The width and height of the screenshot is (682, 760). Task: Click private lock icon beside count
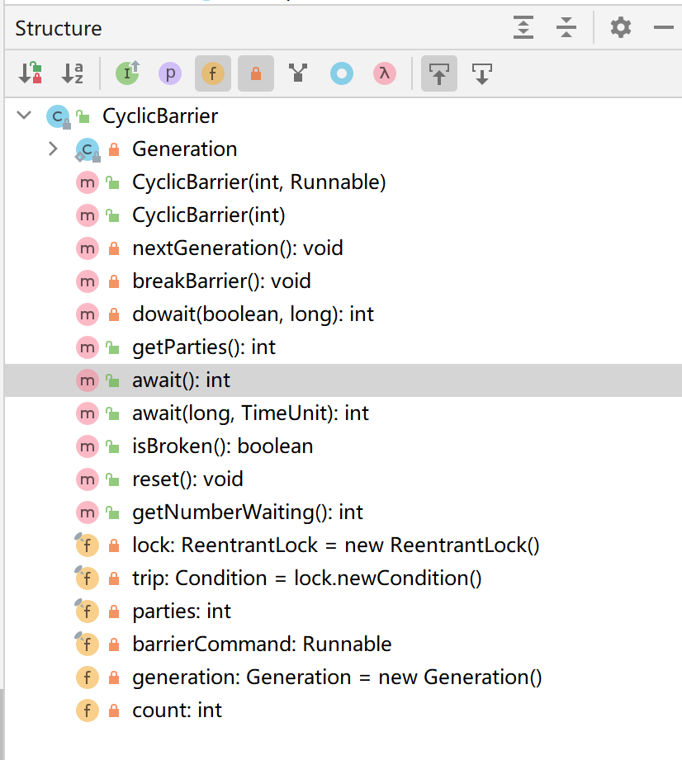[x=114, y=710]
